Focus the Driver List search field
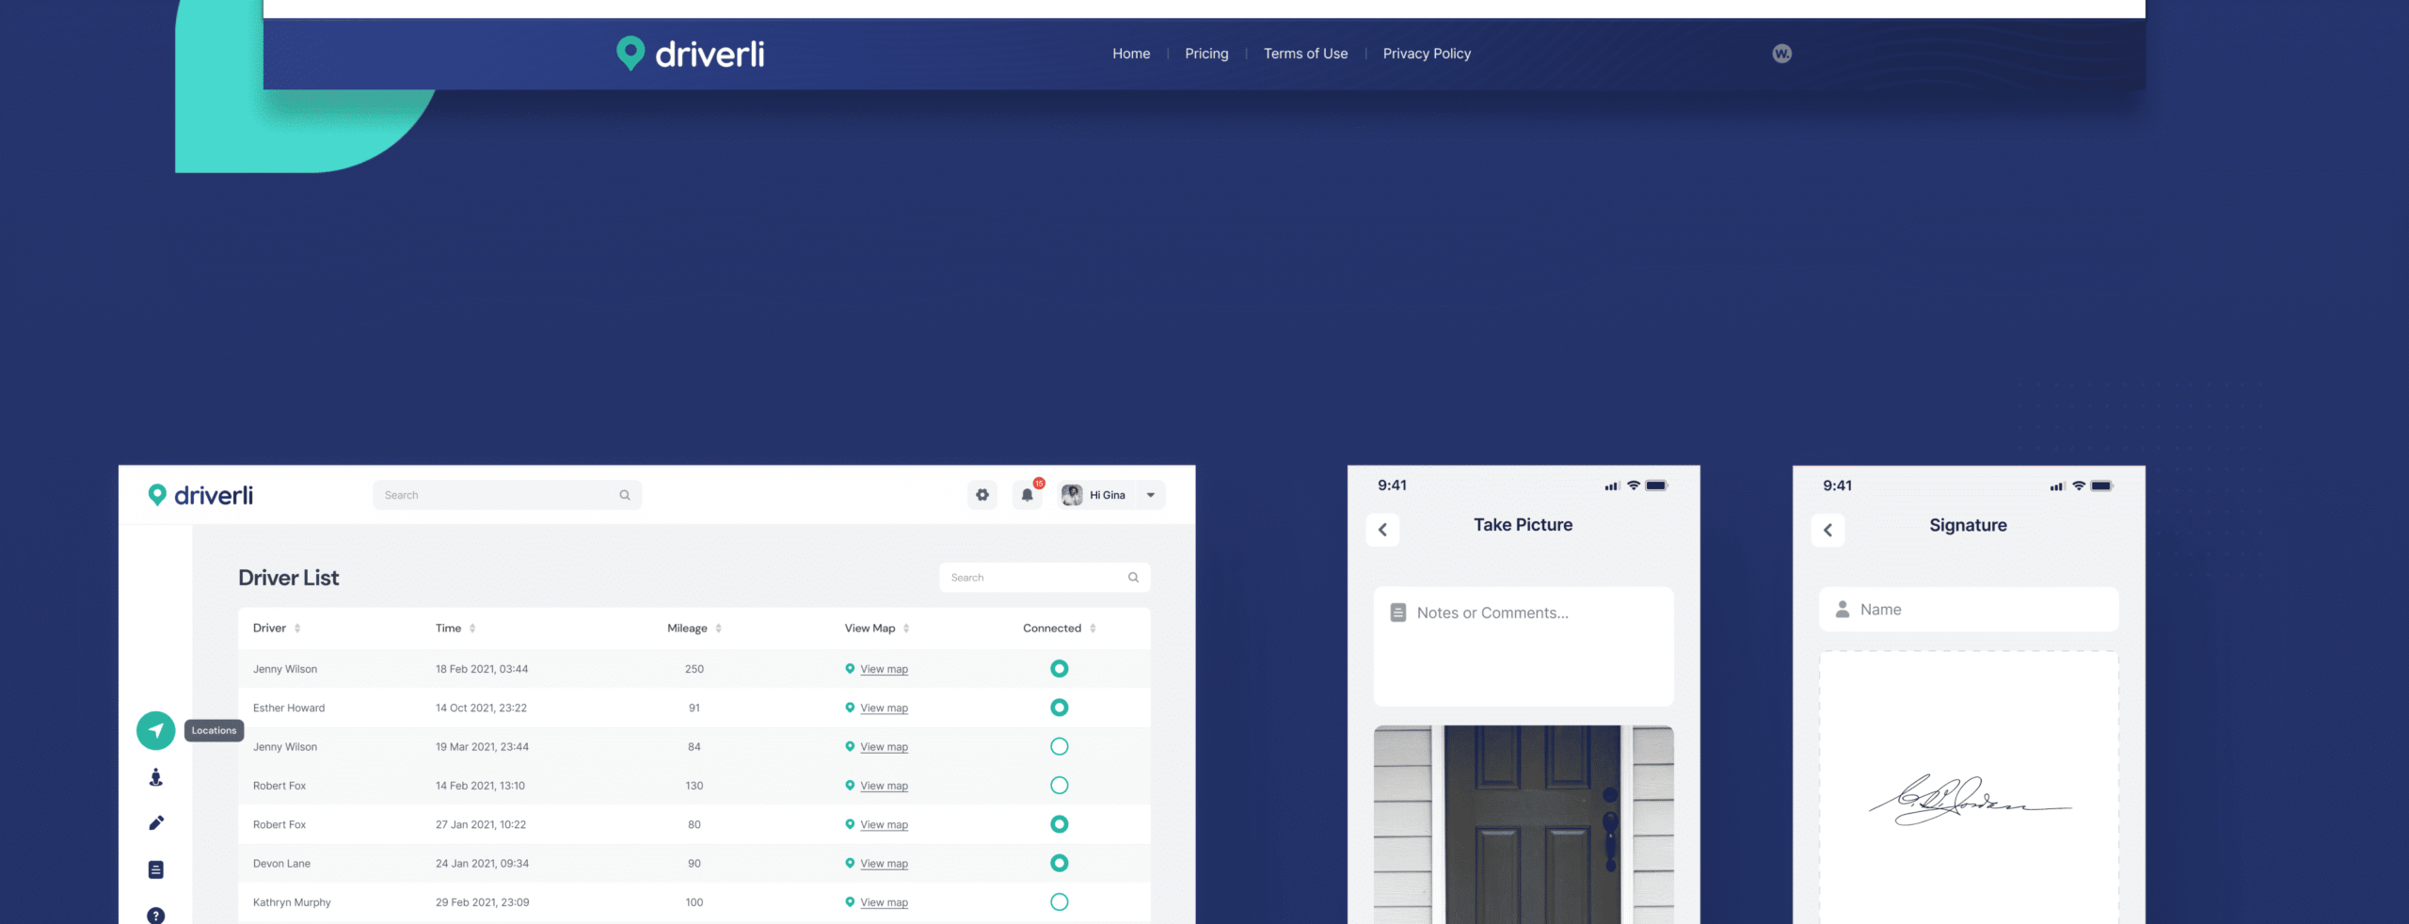2409x924 pixels. (1045, 578)
